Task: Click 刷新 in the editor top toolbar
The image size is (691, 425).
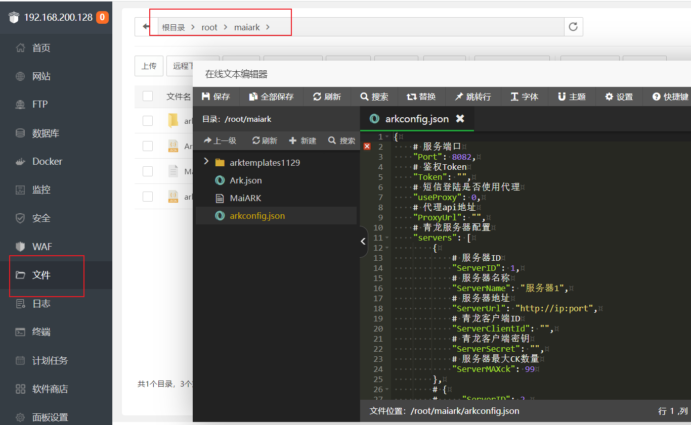Action: (x=327, y=97)
